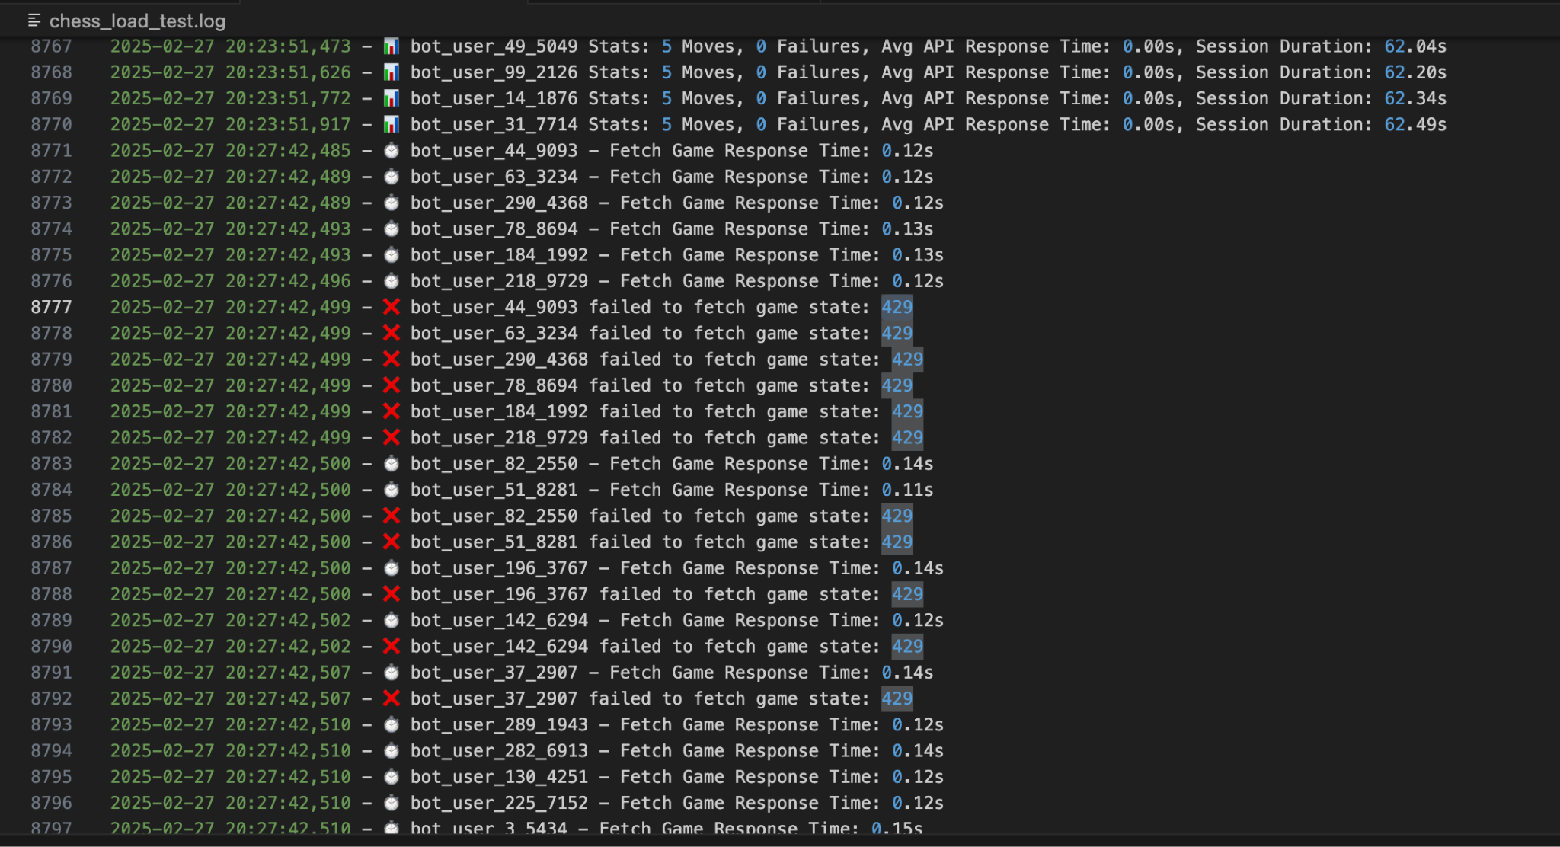
Task: Click bot_user_225_7152 on line 8796
Action: point(499,803)
